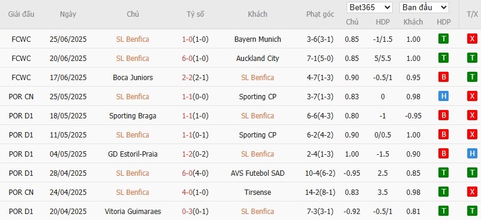Open the GD Estoril-Praia team link
481x220 pixels.
133,154
